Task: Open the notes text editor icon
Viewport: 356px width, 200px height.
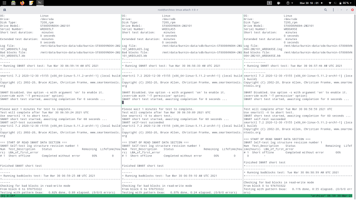Action: (32, 3)
